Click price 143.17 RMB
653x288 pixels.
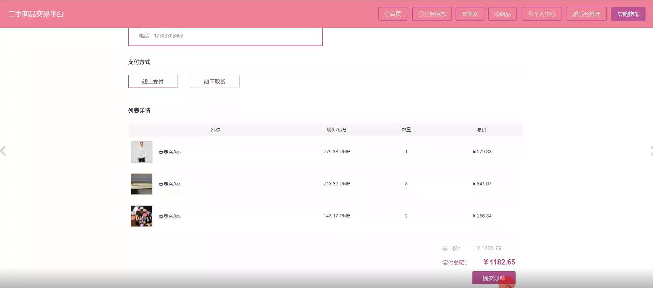coord(336,216)
